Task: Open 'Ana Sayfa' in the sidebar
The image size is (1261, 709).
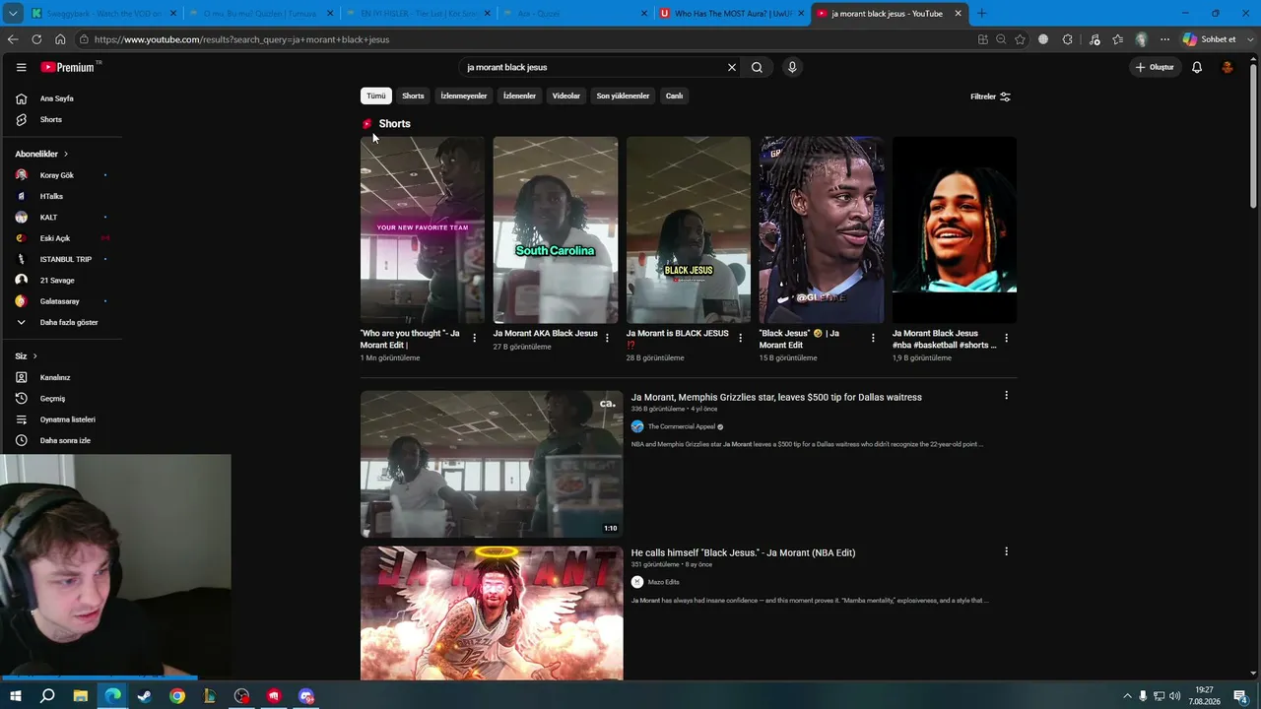Action: [x=61, y=98]
